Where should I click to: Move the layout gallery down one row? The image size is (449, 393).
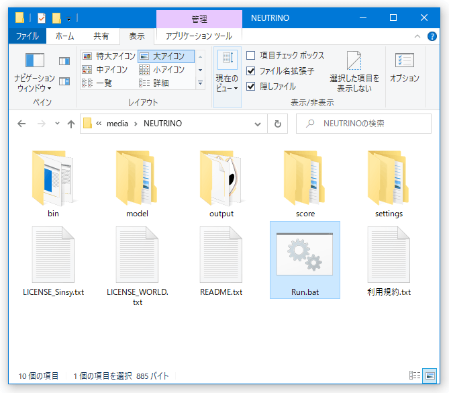201,70
